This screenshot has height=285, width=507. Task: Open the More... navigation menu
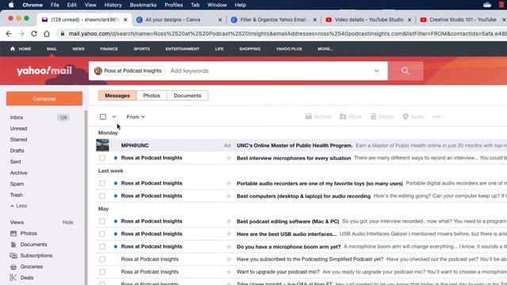326,49
